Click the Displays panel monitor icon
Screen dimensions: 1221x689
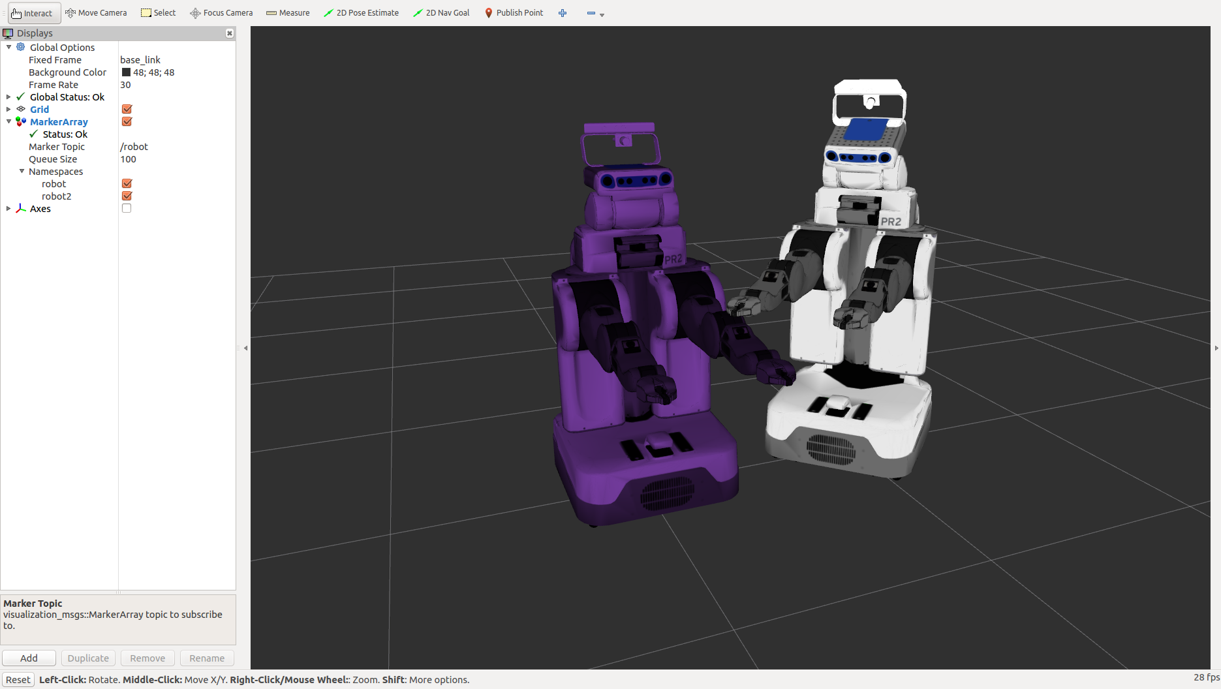tap(8, 33)
